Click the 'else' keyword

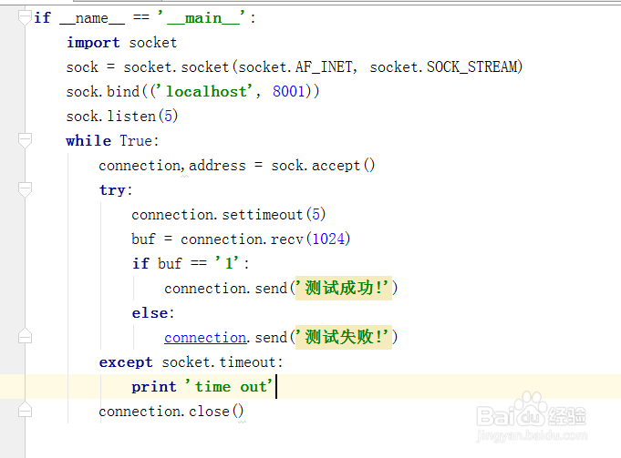150,313
